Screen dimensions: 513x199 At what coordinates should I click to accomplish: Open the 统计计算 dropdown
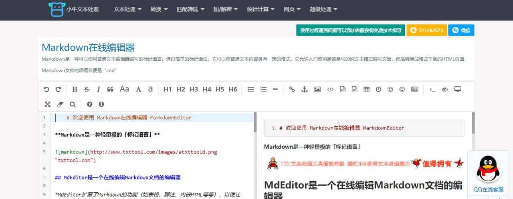pyautogui.click(x=261, y=9)
